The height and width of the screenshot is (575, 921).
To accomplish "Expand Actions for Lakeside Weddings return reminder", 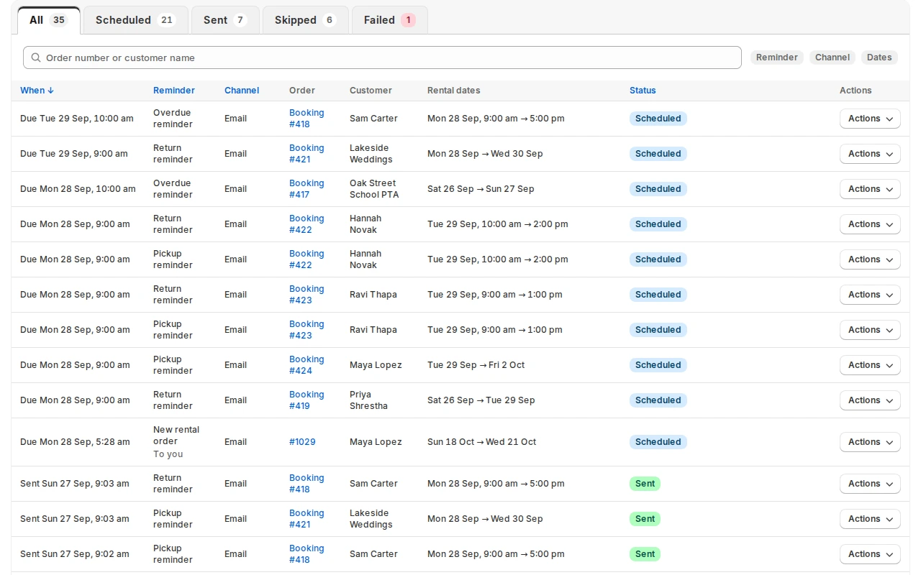I will click(870, 154).
